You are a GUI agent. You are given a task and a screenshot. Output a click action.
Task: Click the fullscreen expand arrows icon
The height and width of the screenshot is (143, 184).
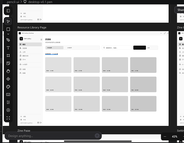click(8, 118)
